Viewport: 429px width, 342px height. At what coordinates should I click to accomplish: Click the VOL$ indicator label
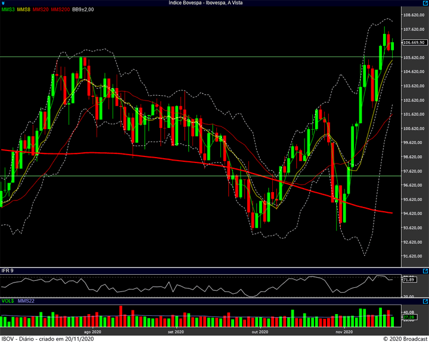(x=8, y=302)
